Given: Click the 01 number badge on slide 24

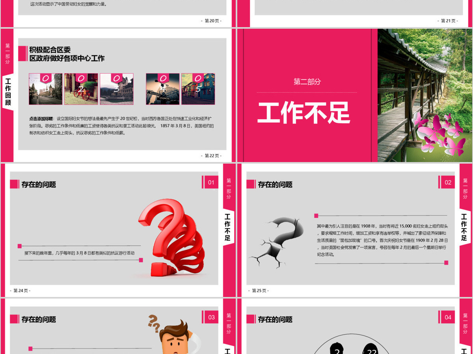Looking at the screenshot, I should tap(211, 182).
